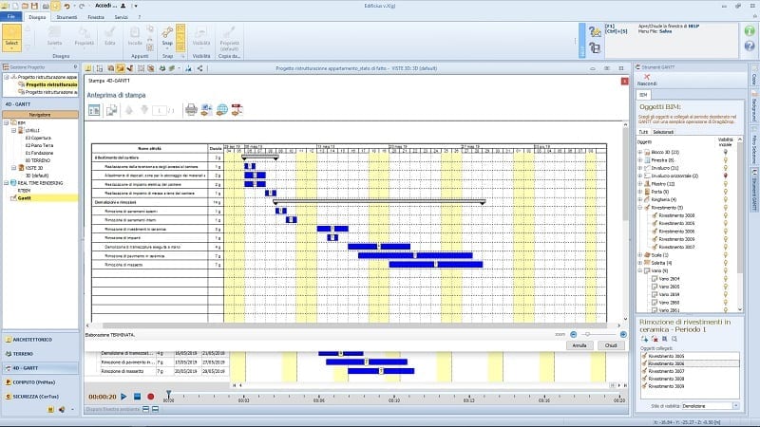
Task: Click the red record button
Action: [x=150, y=396]
